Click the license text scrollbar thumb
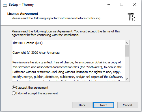The width and height of the screenshot is (142, 112). coord(127,51)
